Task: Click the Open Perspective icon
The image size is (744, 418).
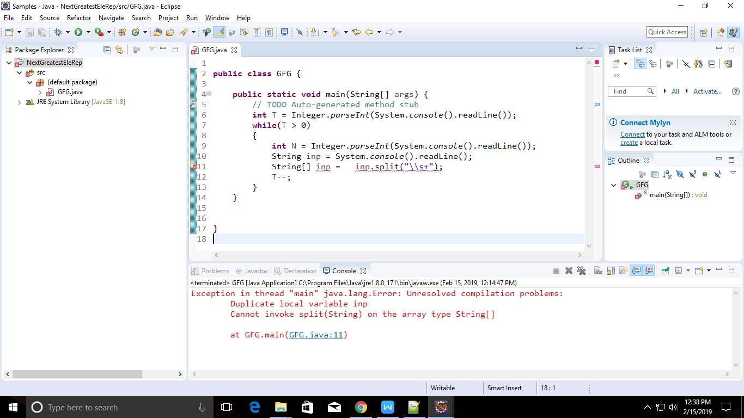Action: click(703, 32)
